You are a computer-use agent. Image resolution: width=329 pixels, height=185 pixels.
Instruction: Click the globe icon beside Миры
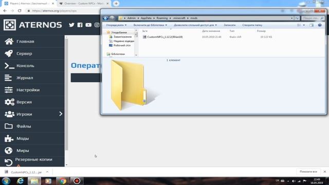pyautogui.click(x=9, y=151)
